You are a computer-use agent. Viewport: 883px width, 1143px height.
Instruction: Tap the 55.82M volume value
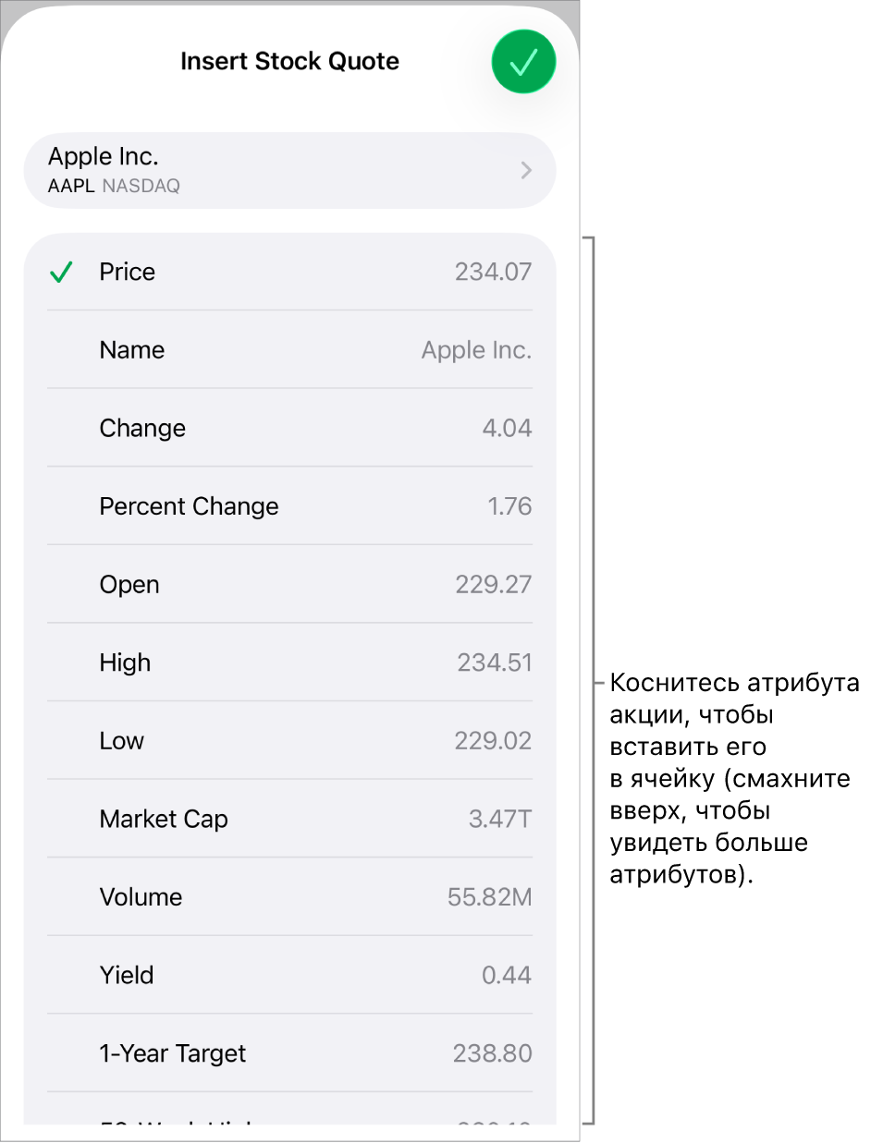click(489, 897)
